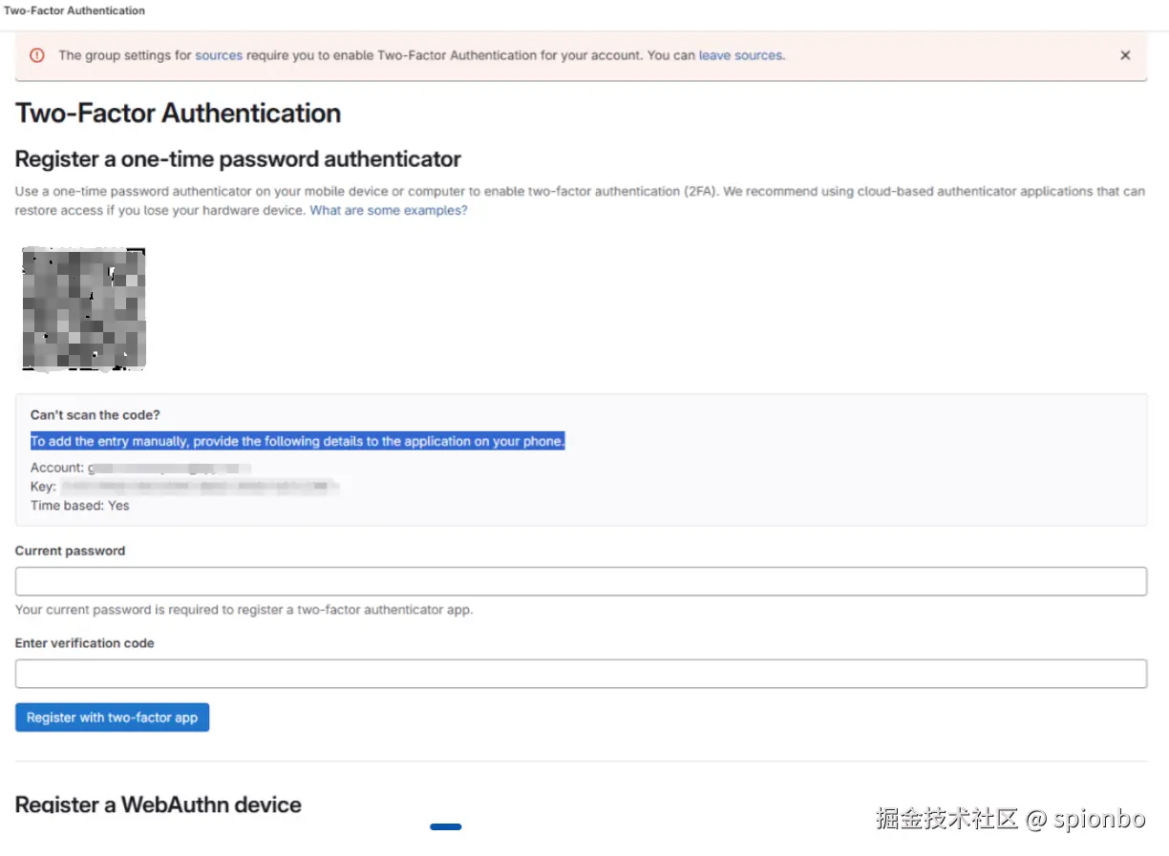
Task: Click the blue indicator bar at page bottom
Action: click(446, 826)
